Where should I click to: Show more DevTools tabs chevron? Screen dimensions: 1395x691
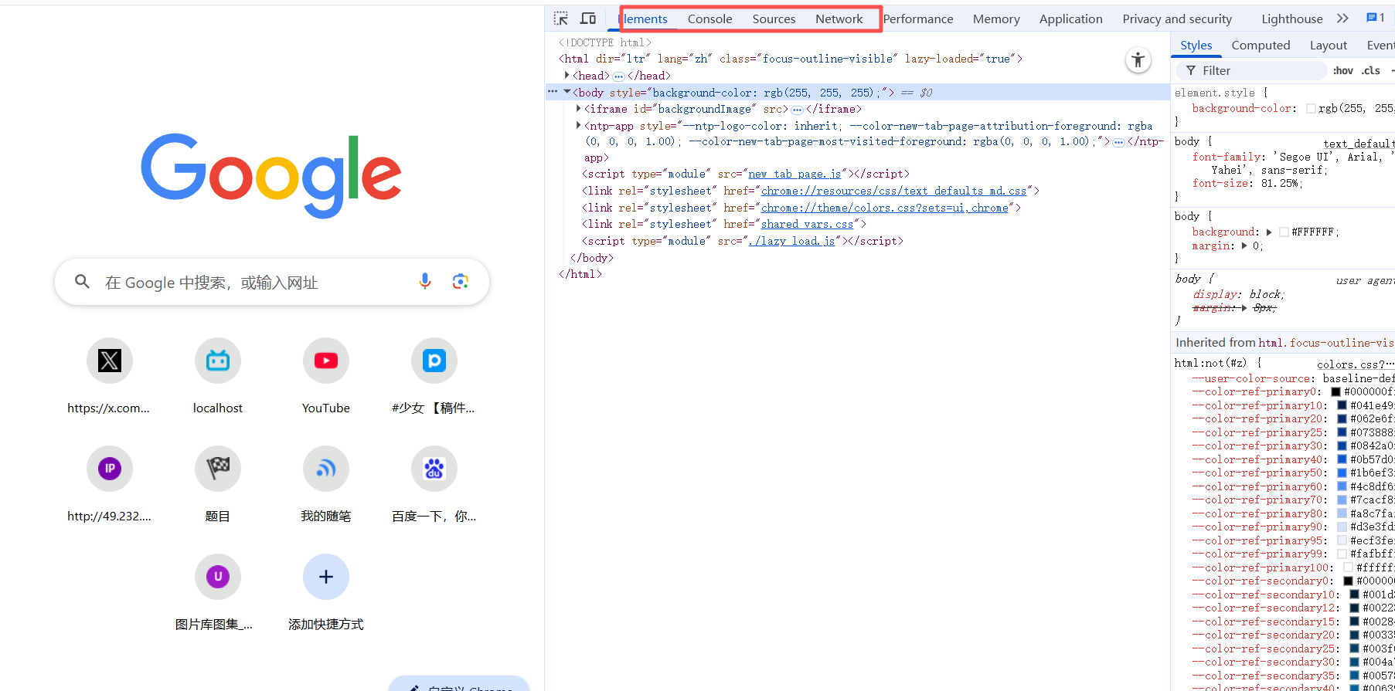1342,18
